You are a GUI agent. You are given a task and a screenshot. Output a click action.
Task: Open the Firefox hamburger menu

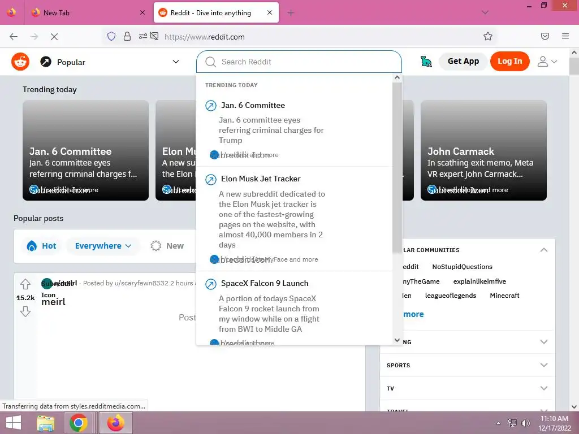tap(565, 36)
